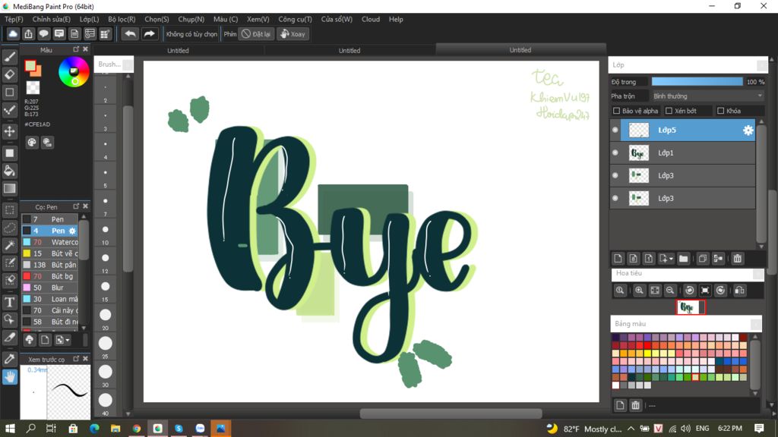Toggle the Bảo vệ alpha checkbox

coord(616,111)
